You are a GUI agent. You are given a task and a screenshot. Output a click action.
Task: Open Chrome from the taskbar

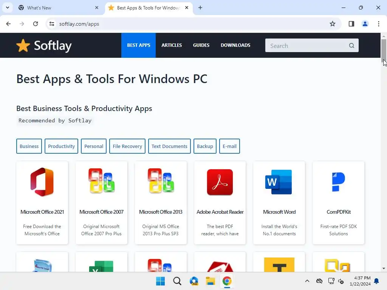coord(227,281)
